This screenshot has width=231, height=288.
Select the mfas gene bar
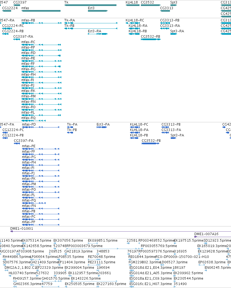coord(41,11)
